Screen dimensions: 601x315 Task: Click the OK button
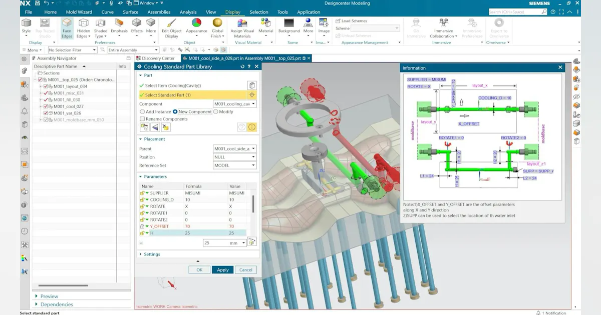tap(199, 269)
